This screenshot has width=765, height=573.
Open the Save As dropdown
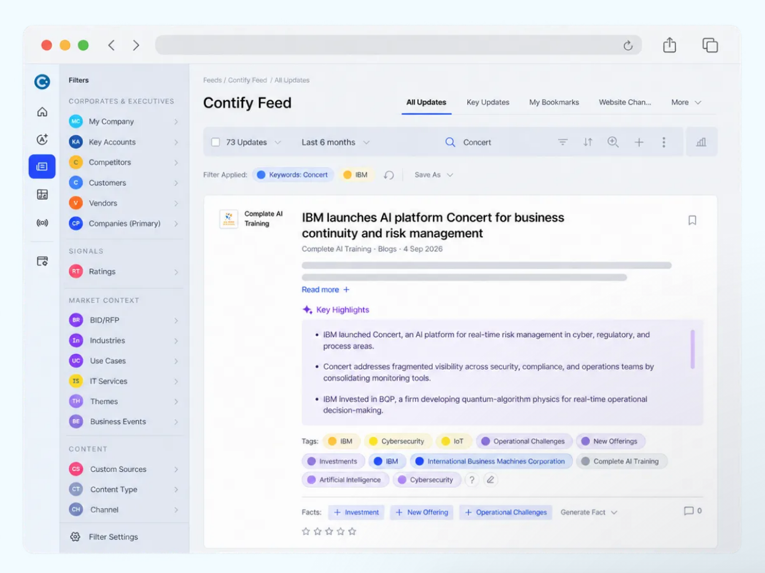click(433, 175)
